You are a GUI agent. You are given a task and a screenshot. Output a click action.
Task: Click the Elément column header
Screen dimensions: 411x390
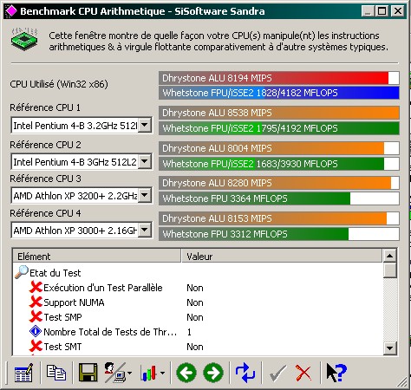tap(97, 257)
